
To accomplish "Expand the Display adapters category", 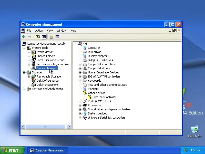I will [x=80, y=56].
